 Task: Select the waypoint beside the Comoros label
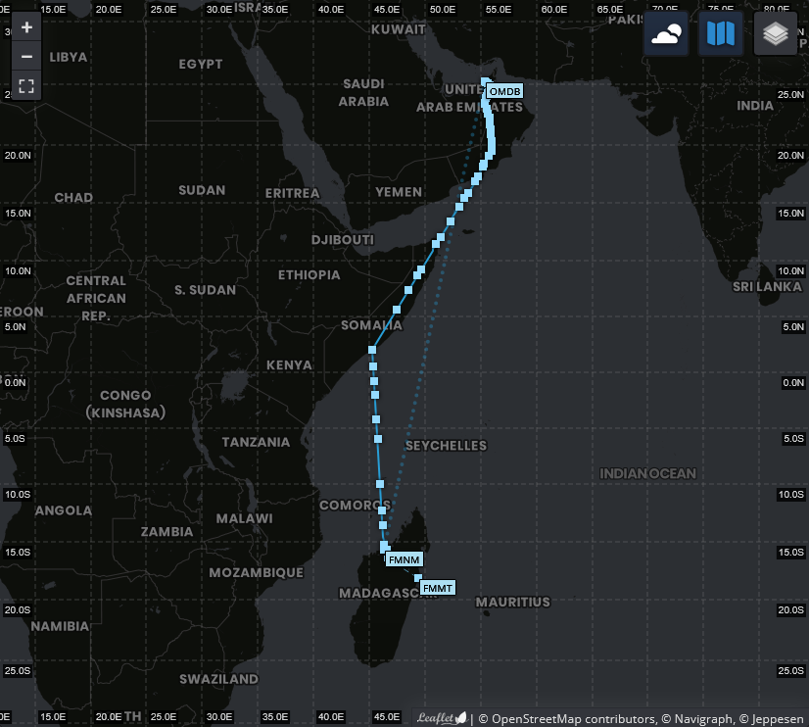[x=382, y=510]
